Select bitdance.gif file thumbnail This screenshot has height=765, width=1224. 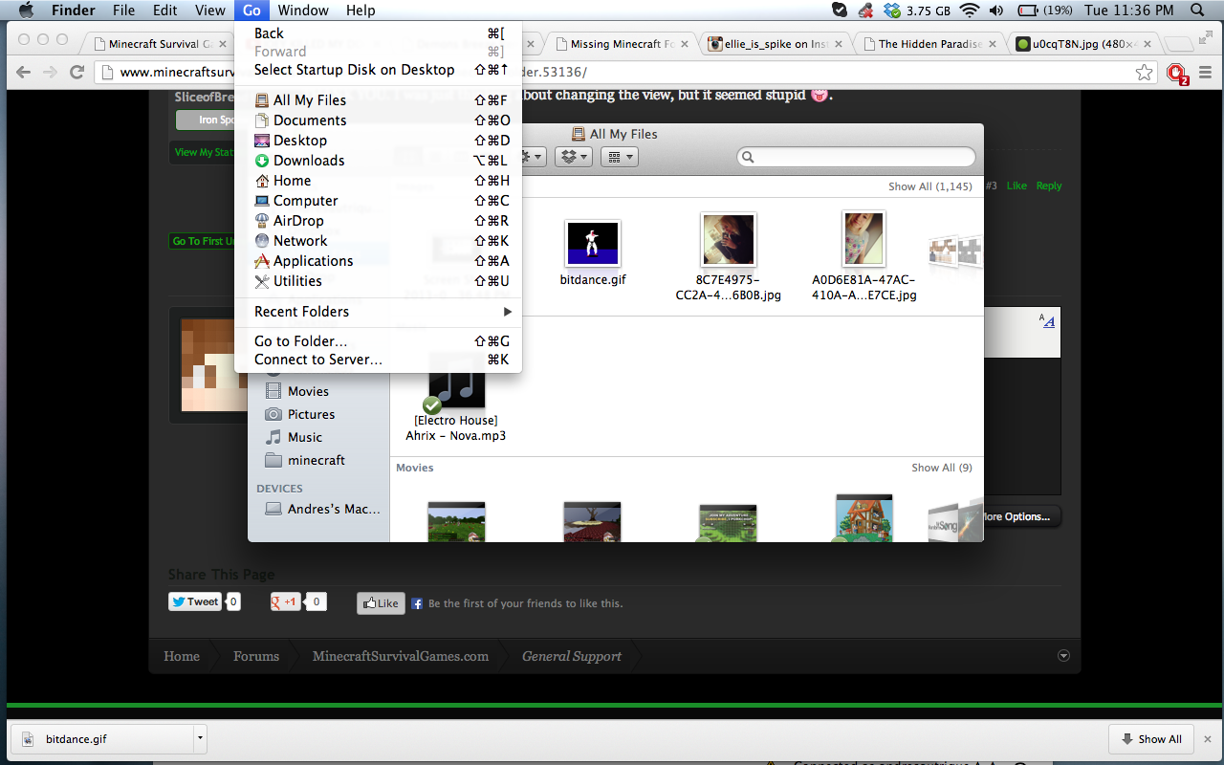(x=593, y=244)
